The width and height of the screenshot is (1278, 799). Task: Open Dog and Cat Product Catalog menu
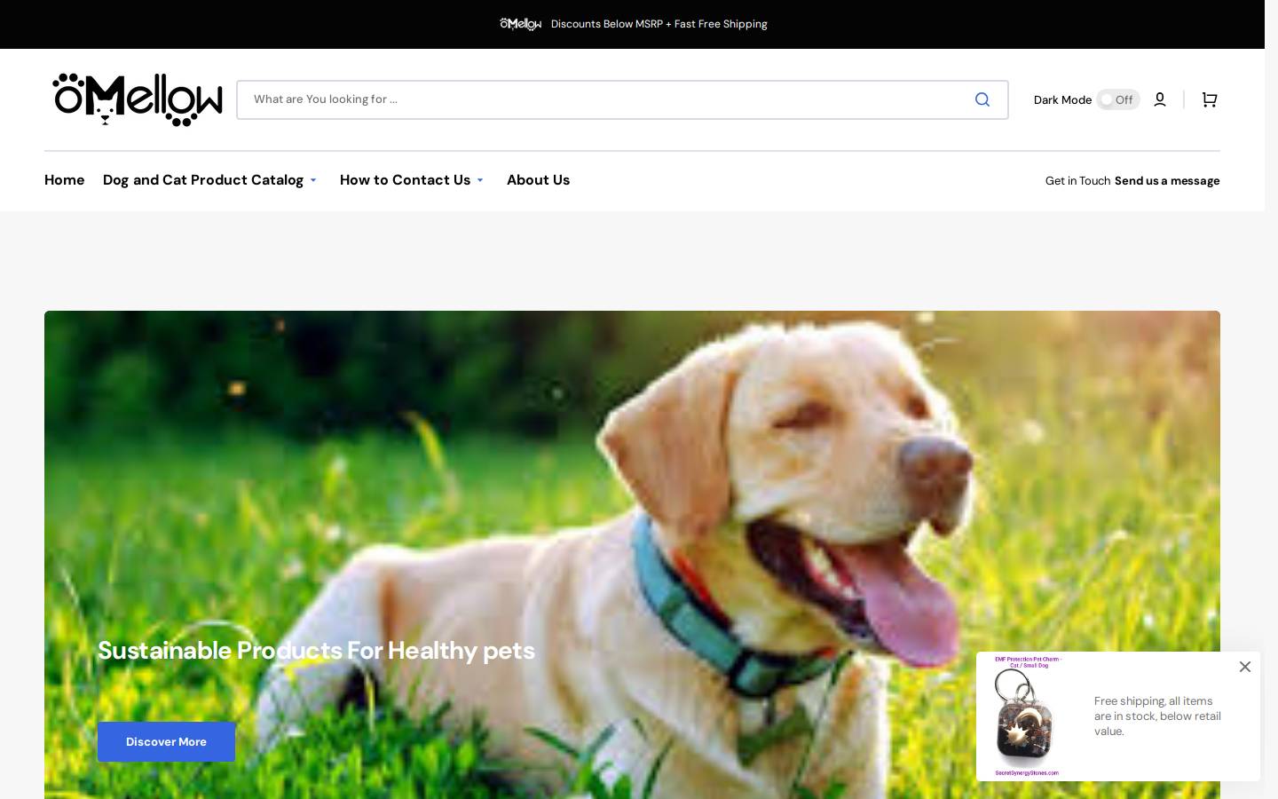point(203,180)
